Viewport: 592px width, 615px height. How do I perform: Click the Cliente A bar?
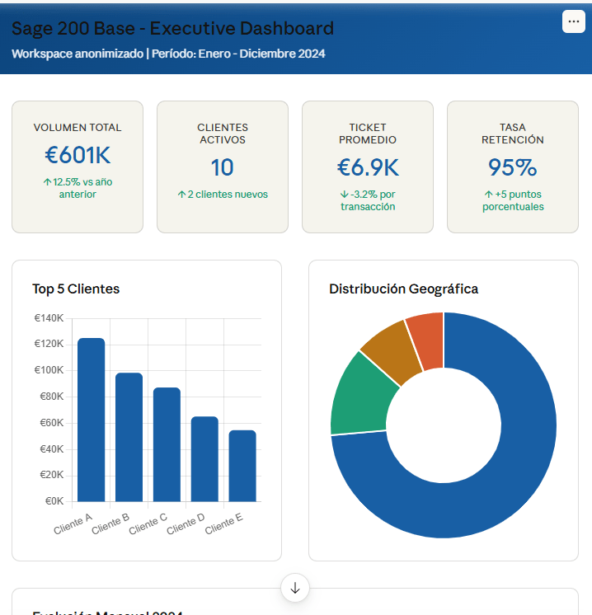91,420
